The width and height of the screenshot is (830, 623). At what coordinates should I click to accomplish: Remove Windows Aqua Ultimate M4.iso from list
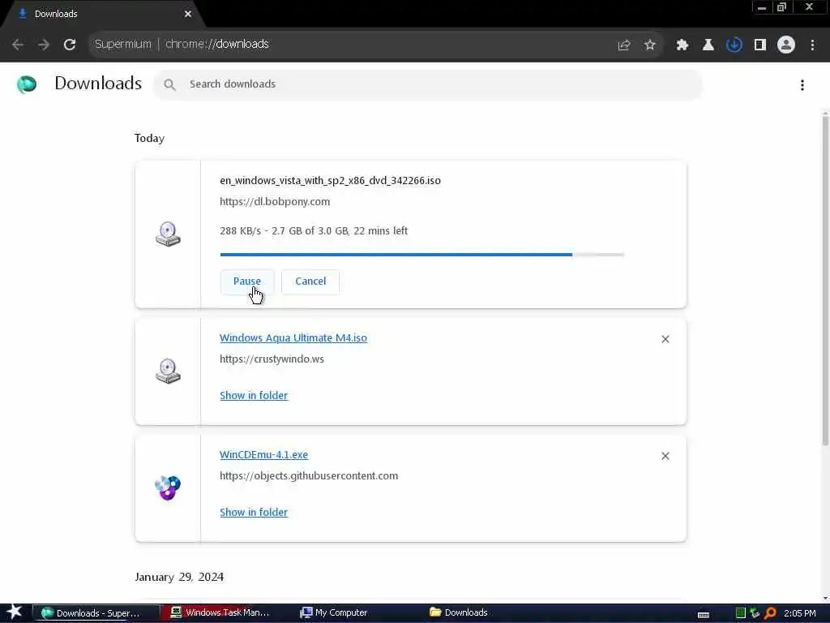click(x=665, y=339)
